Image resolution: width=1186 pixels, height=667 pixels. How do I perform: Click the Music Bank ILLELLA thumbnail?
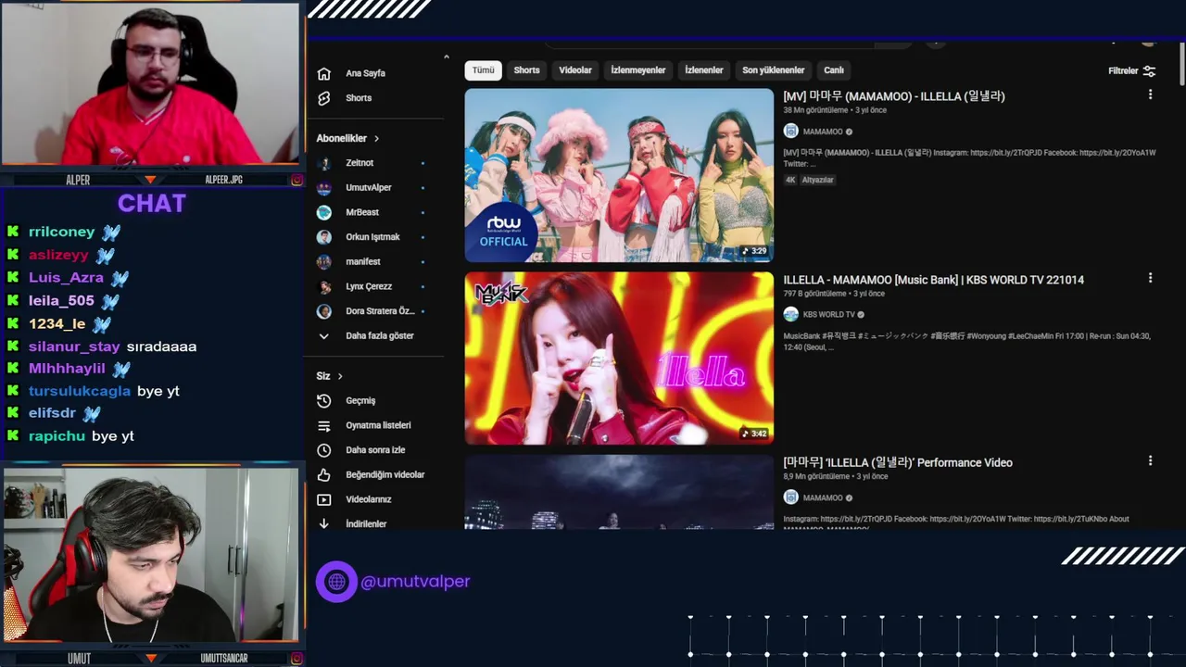pos(619,359)
